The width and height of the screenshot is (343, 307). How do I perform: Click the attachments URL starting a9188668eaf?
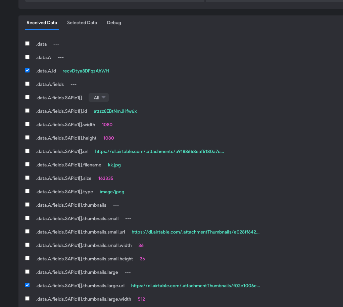coord(159,151)
